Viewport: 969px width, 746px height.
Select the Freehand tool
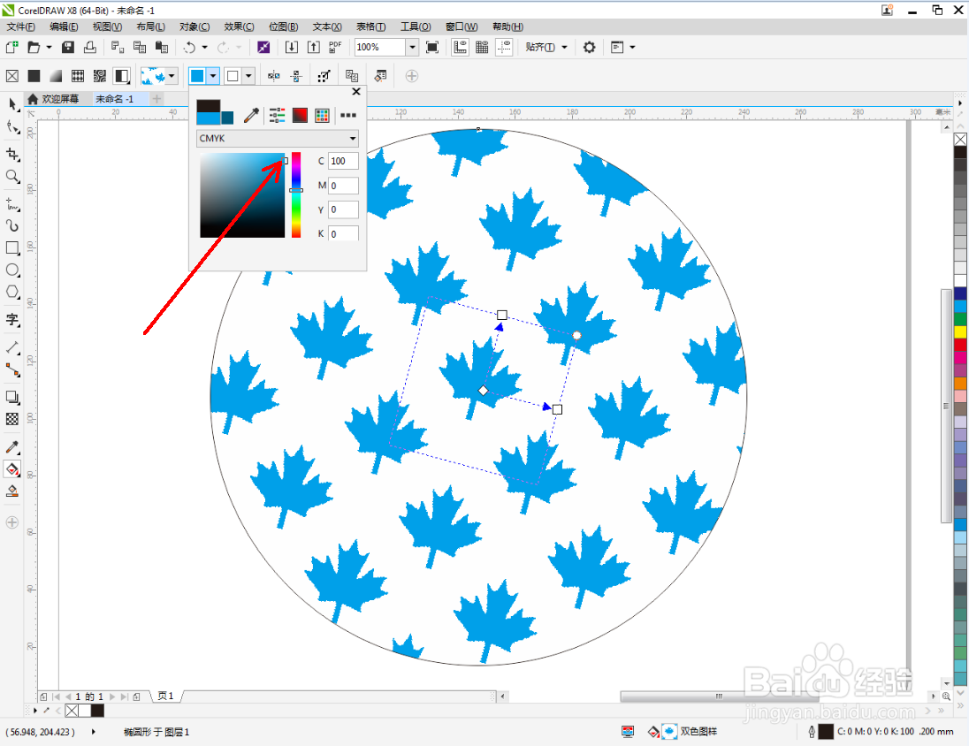(x=12, y=203)
